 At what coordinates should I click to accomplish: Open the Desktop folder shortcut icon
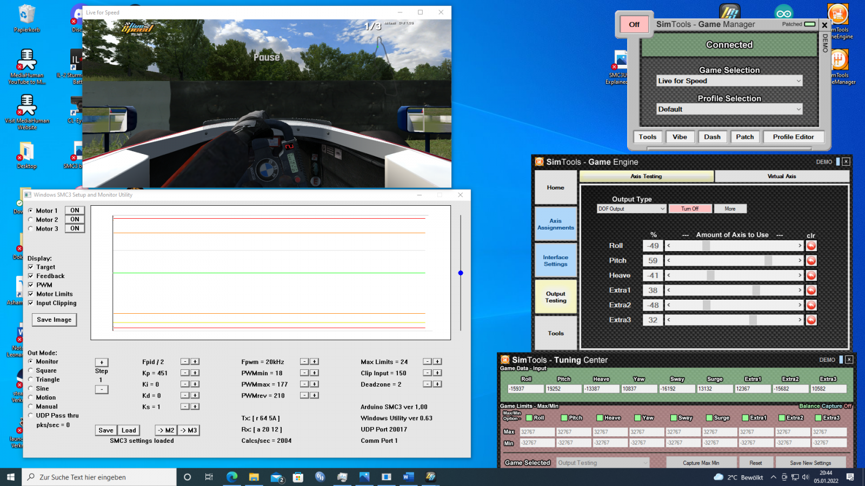click(26, 156)
